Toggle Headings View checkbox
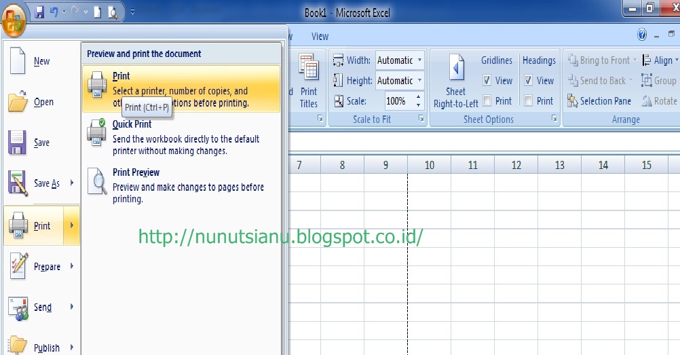Image resolution: width=680 pixels, height=355 pixels. tap(528, 80)
